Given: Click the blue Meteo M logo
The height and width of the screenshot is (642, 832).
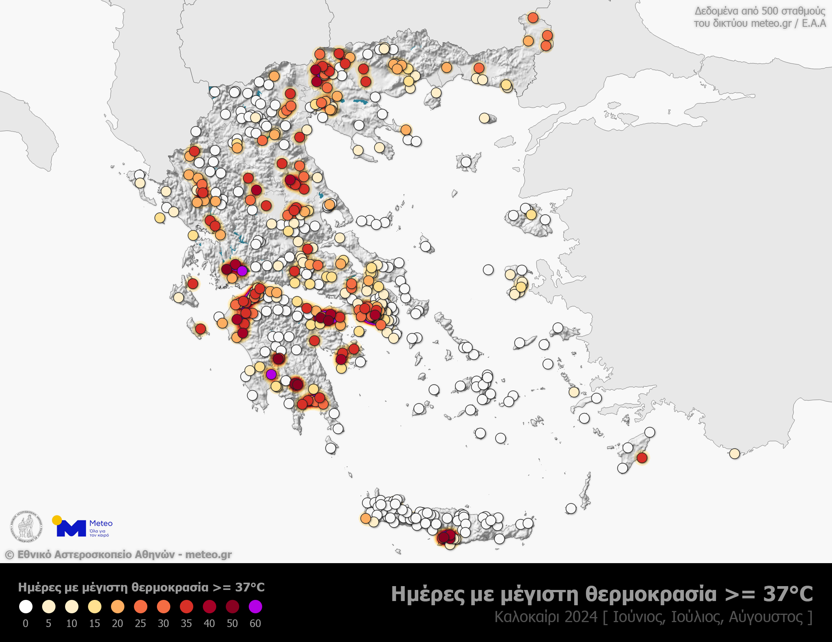Looking at the screenshot, I should tap(72, 529).
